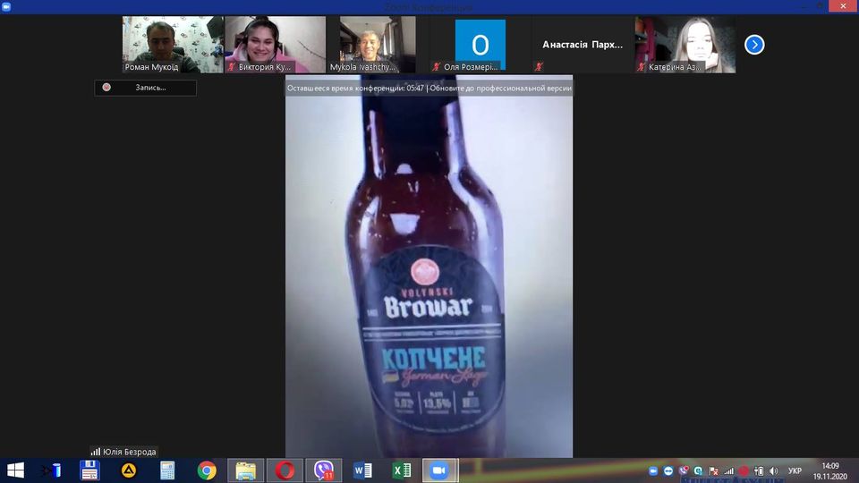
Task: Click the Zoom taskbar button
Action: [440, 470]
